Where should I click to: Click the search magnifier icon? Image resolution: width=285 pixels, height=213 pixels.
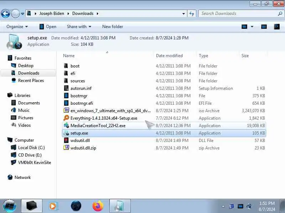[280, 13]
